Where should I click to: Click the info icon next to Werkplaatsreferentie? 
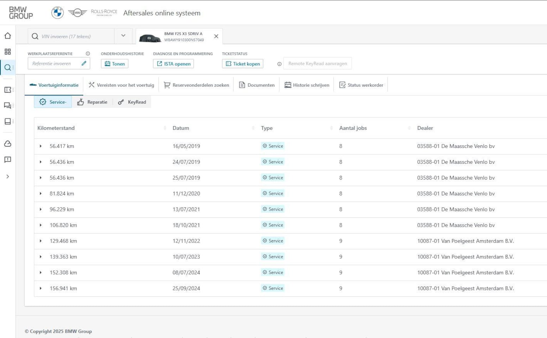tap(88, 54)
